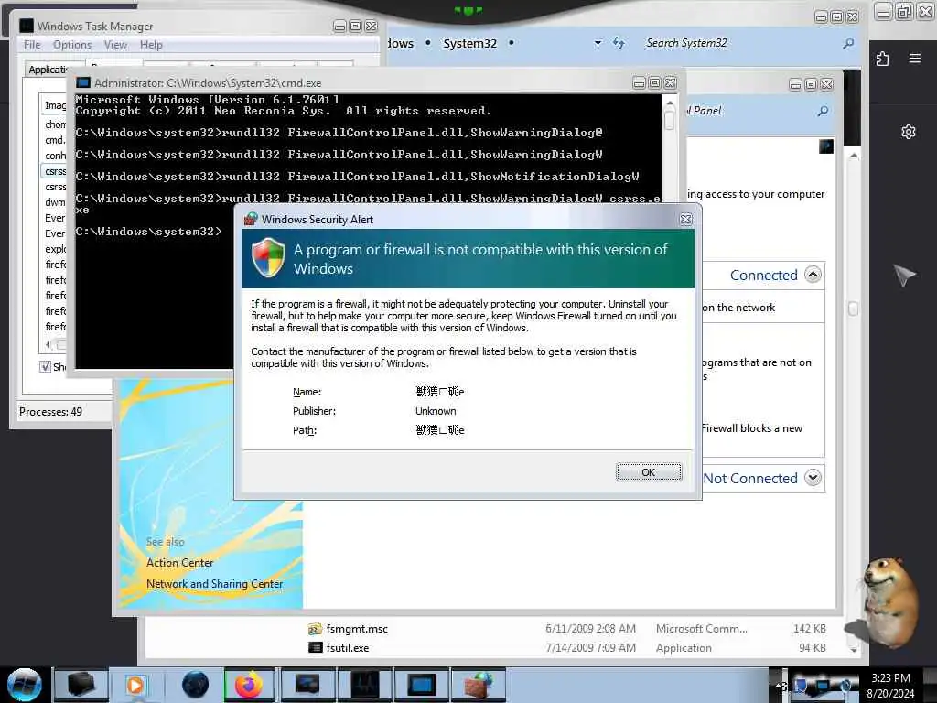The height and width of the screenshot is (703, 937).
Task: Select the fsutil.exe file name
Action: 347,647
